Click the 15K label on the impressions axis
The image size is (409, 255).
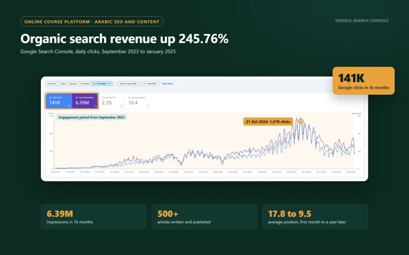pyautogui.click(x=359, y=151)
